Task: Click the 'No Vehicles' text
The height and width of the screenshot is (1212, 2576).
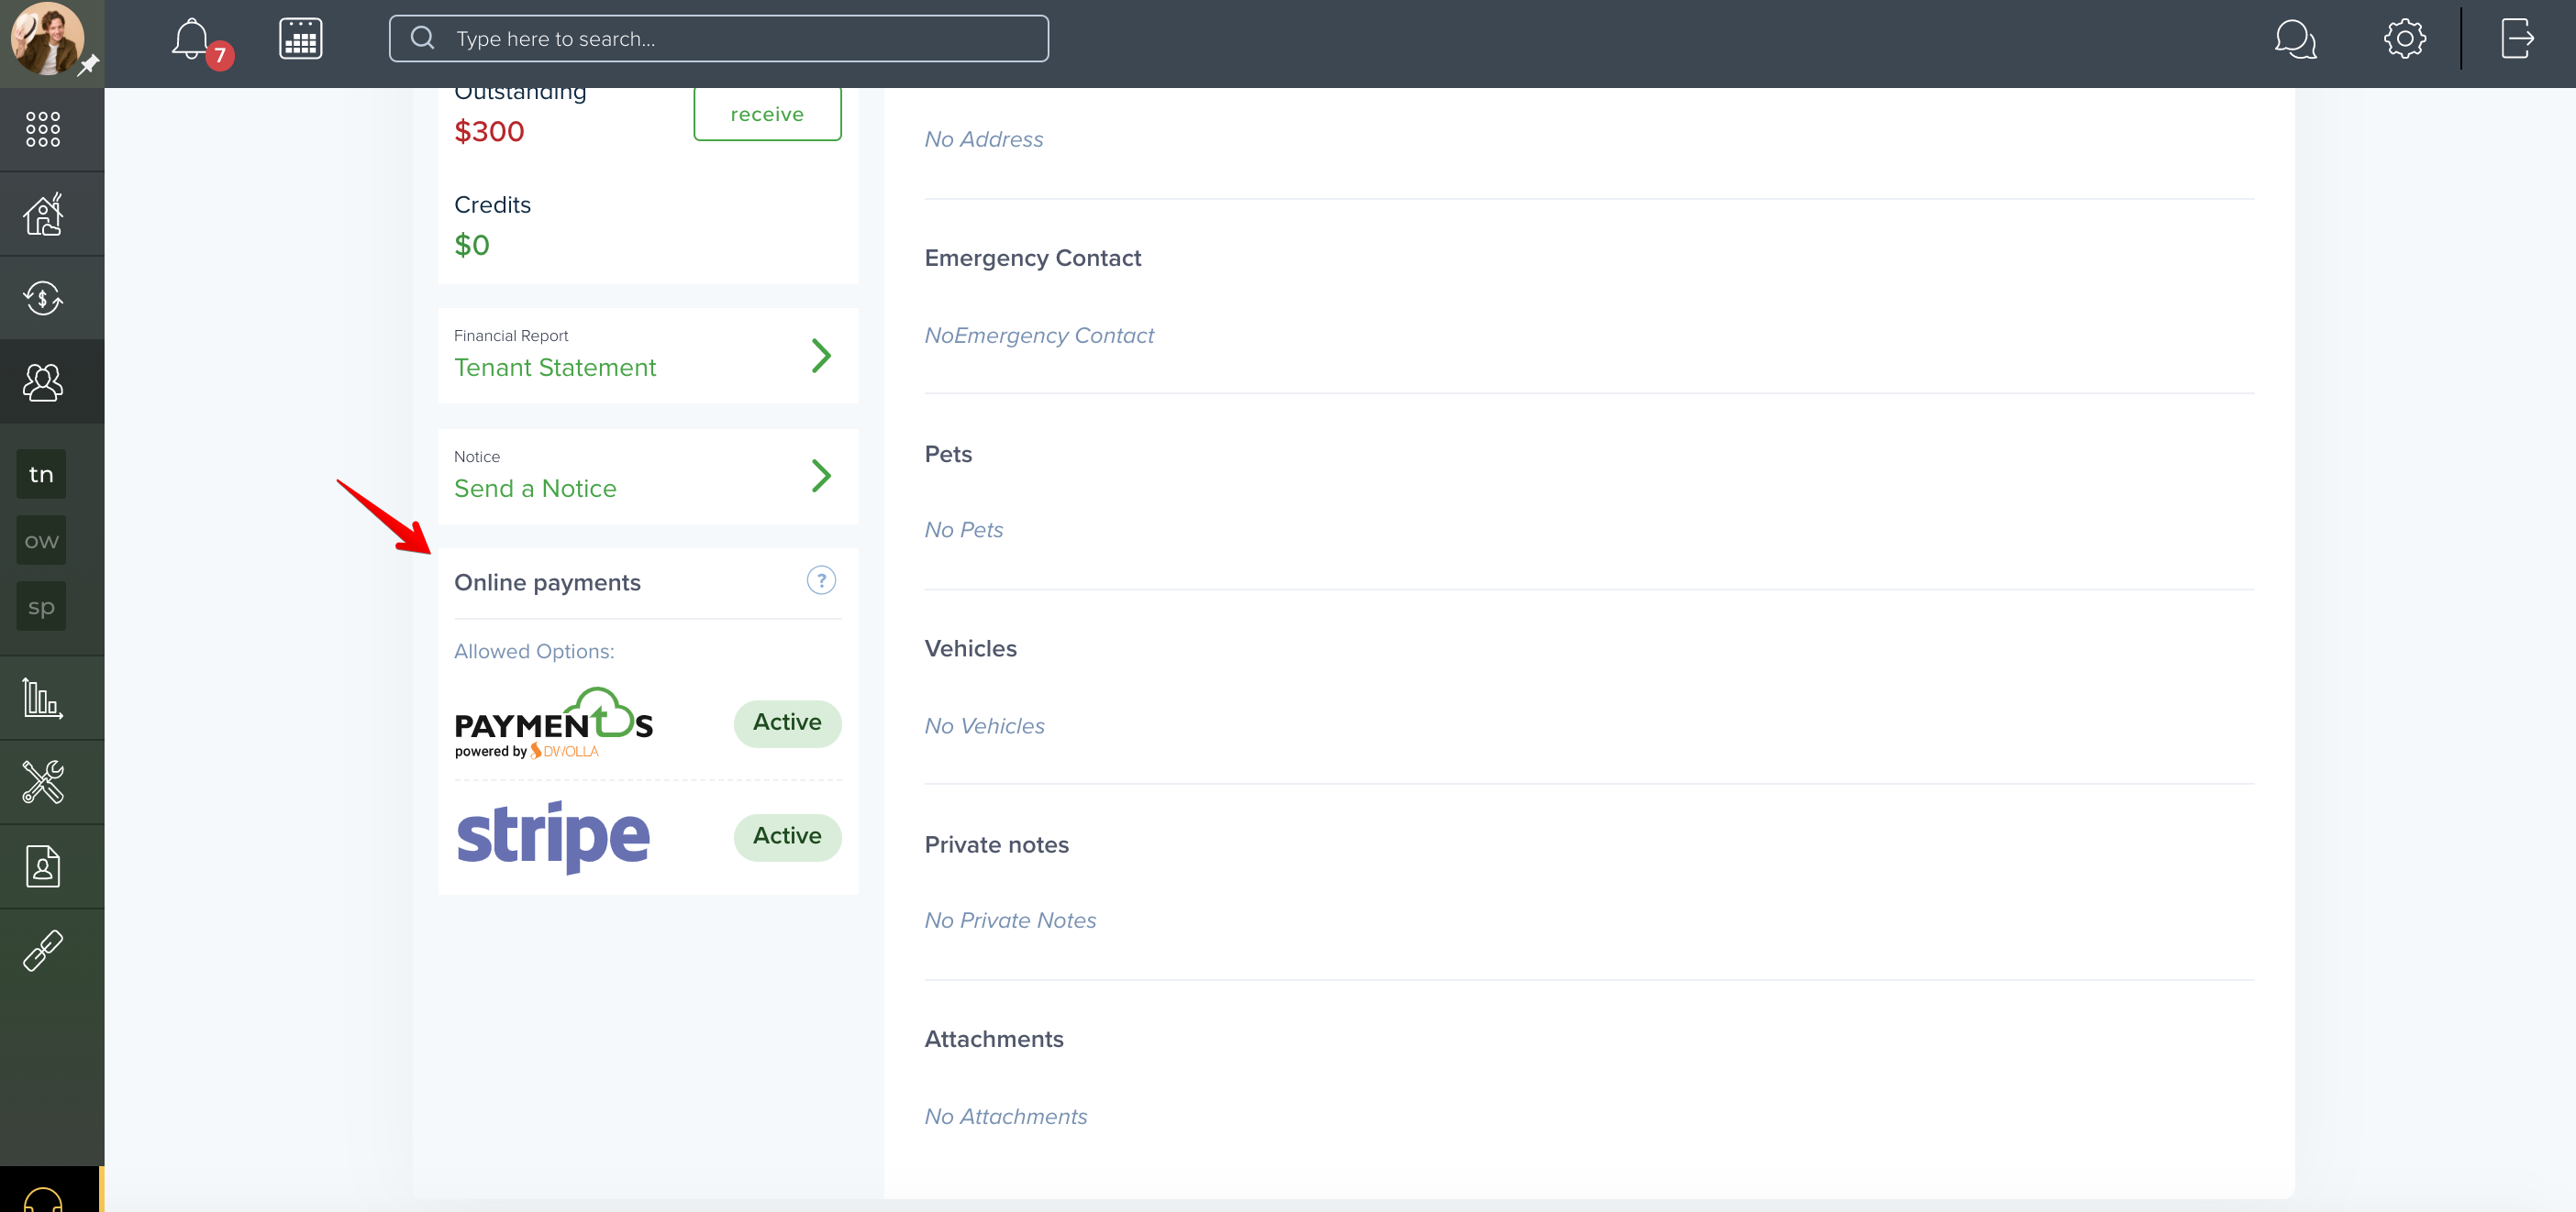Action: [984, 726]
